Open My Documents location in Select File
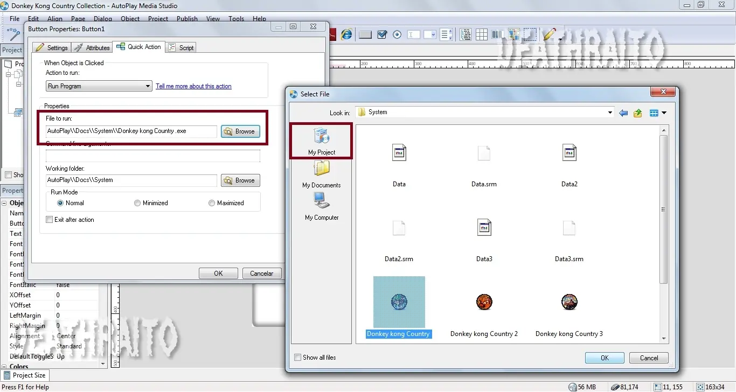The height and width of the screenshot is (392, 736). click(x=322, y=174)
